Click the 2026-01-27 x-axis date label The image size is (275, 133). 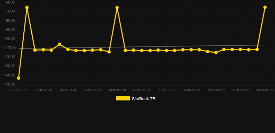point(142,90)
